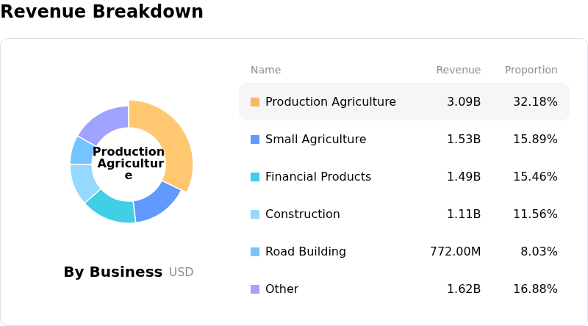This screenshot has height=326, width=588.
Task: Click the By Business chart label
Action: click(x=112, y=272)
